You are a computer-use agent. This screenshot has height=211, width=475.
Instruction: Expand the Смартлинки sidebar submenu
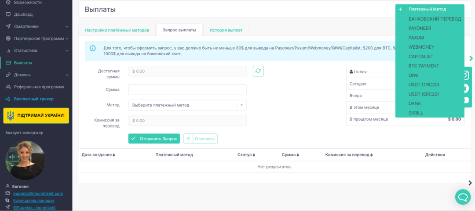pyautogui.click(x=67, y=26)
